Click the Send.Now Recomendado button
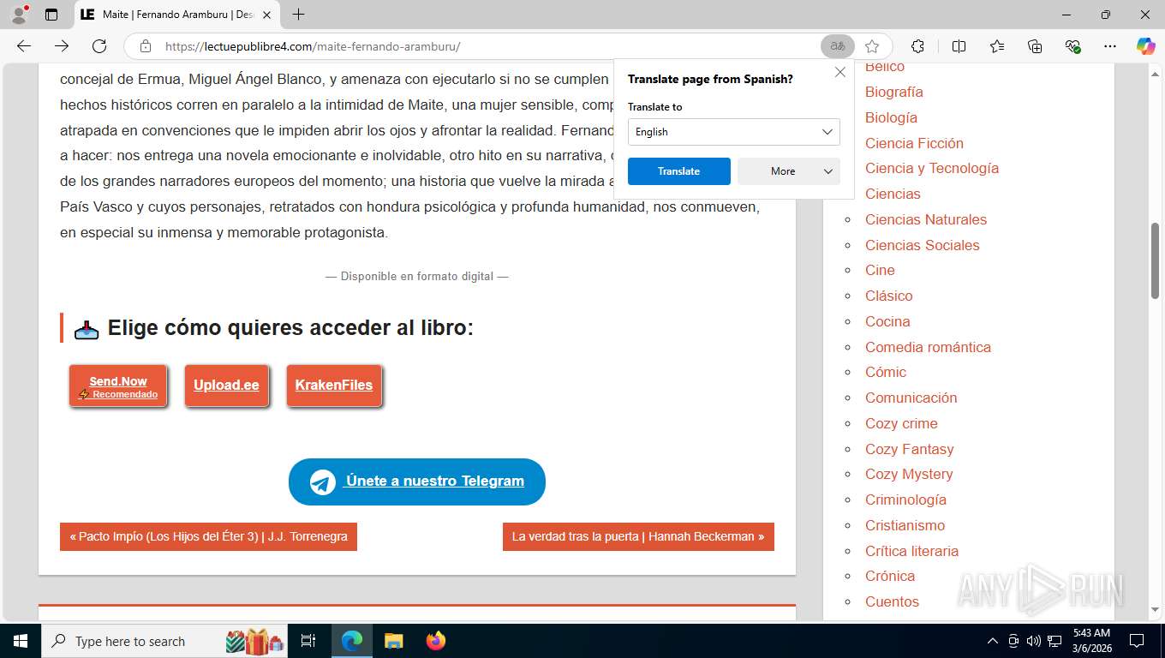This screenshot has height=658, width=1165. (118, 386)
